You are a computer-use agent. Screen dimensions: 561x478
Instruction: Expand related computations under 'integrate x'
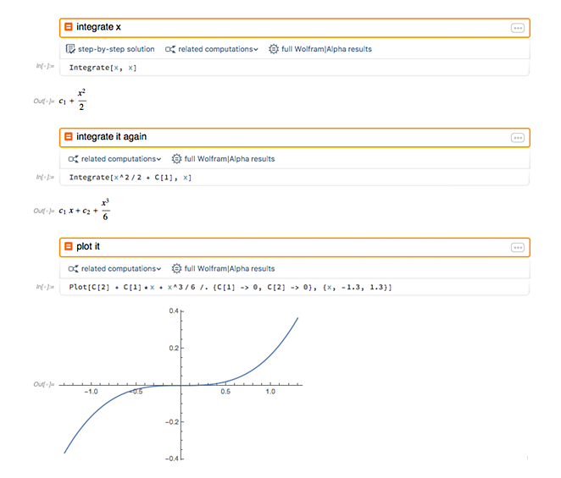(x=212, y=49)
